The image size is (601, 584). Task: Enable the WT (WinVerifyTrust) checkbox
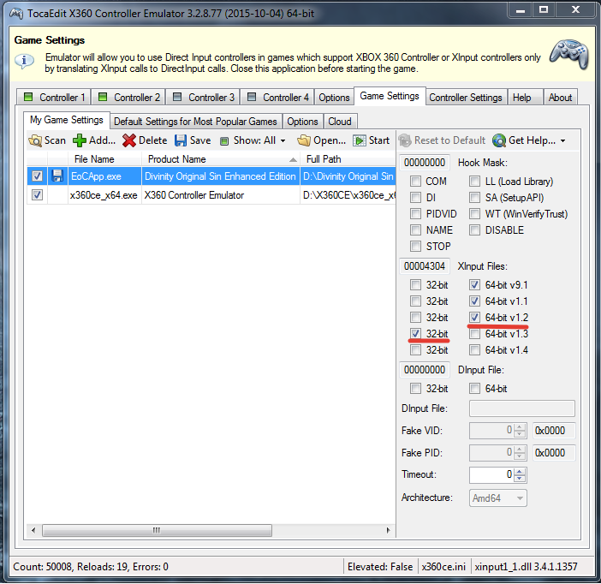coord(474,213)
